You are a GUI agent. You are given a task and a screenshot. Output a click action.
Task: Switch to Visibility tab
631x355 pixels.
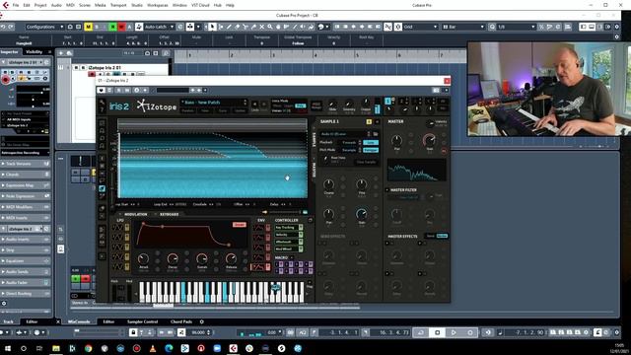[x=35, y=52]
